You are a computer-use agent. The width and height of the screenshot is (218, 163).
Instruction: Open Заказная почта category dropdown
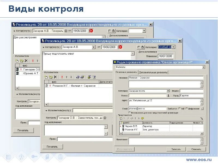(168, 91)
